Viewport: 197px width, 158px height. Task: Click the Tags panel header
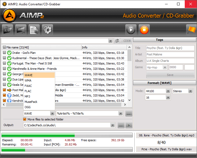pyautogui.click(x=164, y=40)
